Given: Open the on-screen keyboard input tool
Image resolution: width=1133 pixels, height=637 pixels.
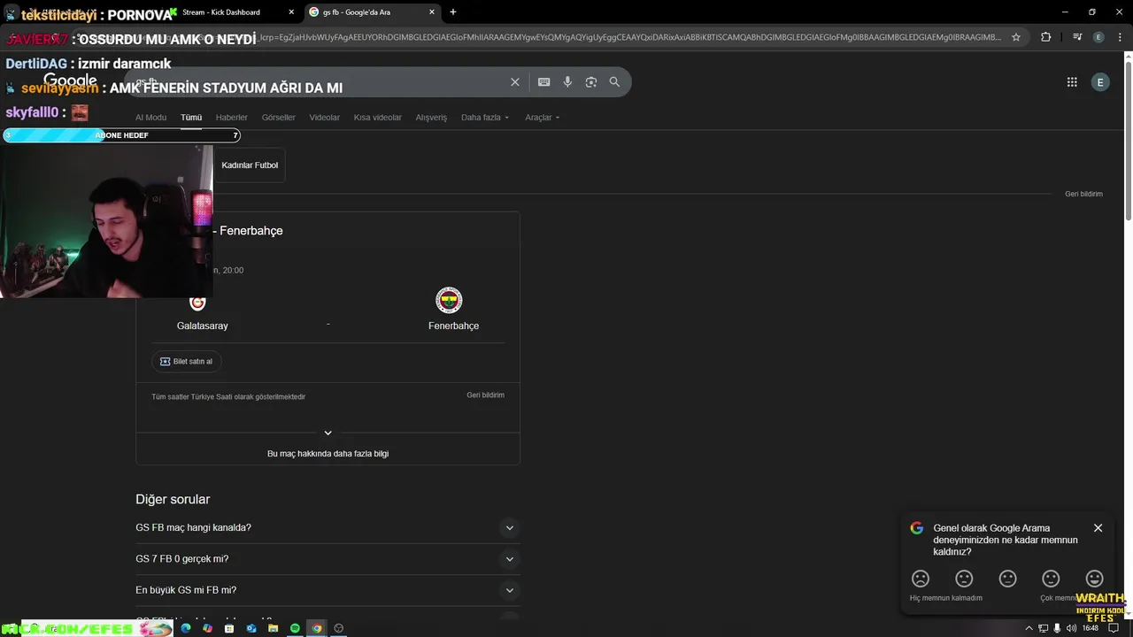Looking at the screenshot, I should pyautogui.click(x=543, y=82).
